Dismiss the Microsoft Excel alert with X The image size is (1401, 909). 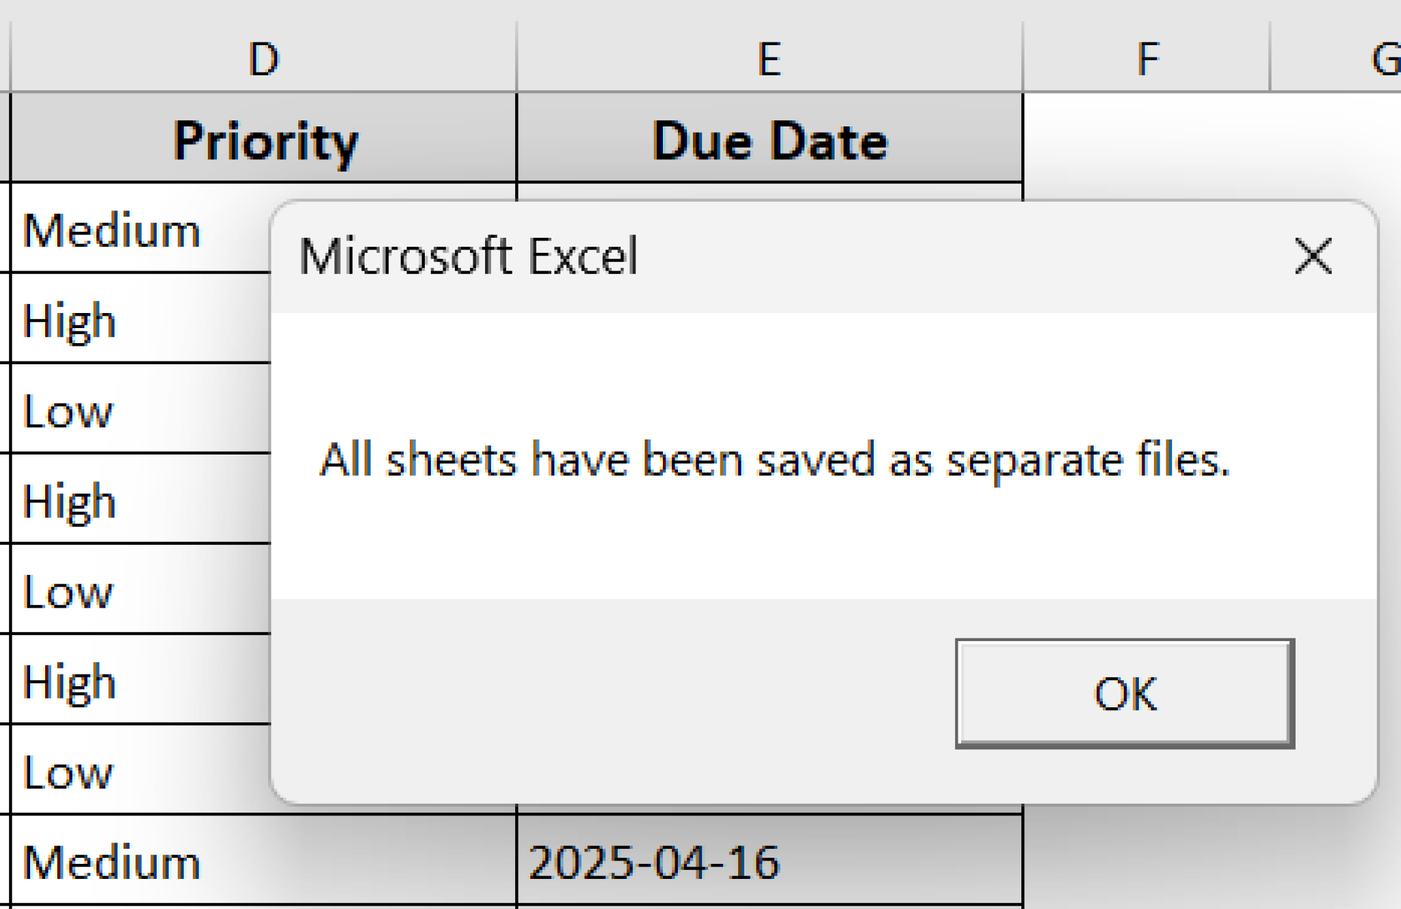tap(1312, 256)
